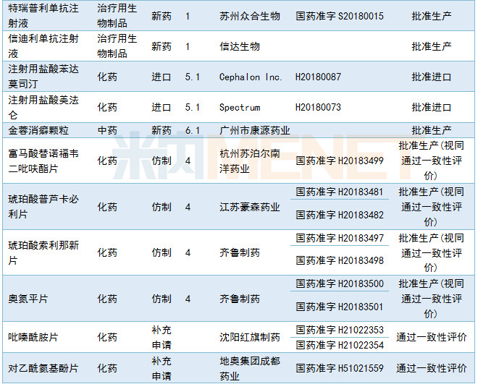Select drug name 注射用盐酸美法仑
Screen dimensions: 478x384
tap(43, 107)
